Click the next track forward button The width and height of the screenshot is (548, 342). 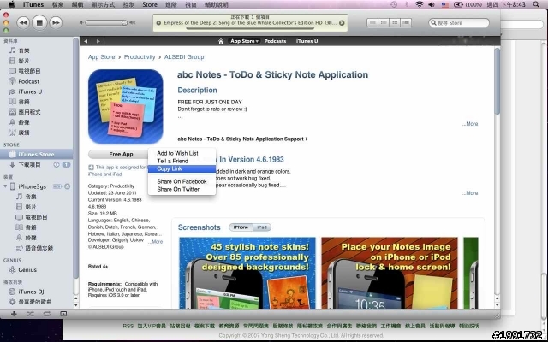56,23
